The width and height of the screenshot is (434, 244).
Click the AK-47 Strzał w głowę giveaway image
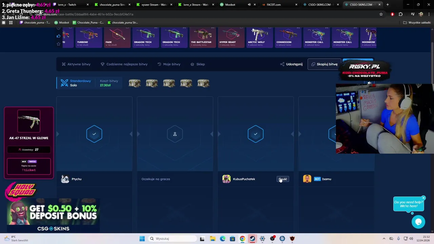click(29, 121)
